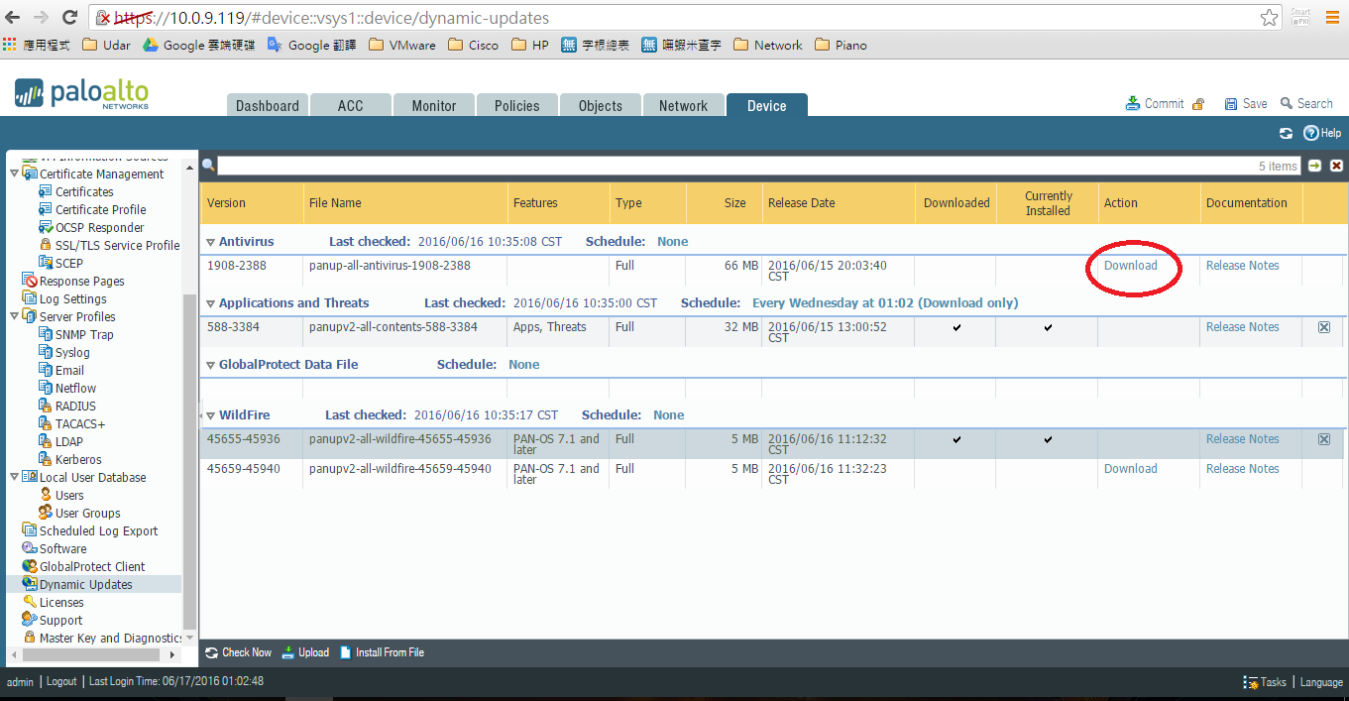Collapse the GlobalProtect Data File group
The height and width of the screenshot is (701, 1349).
point(210,365)
